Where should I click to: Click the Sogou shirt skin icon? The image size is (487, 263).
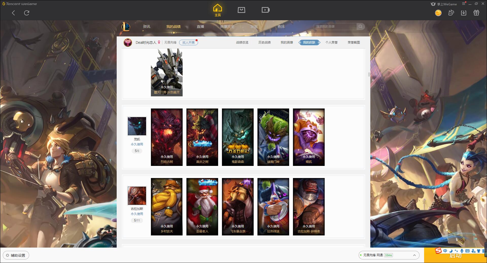[479, 251]
